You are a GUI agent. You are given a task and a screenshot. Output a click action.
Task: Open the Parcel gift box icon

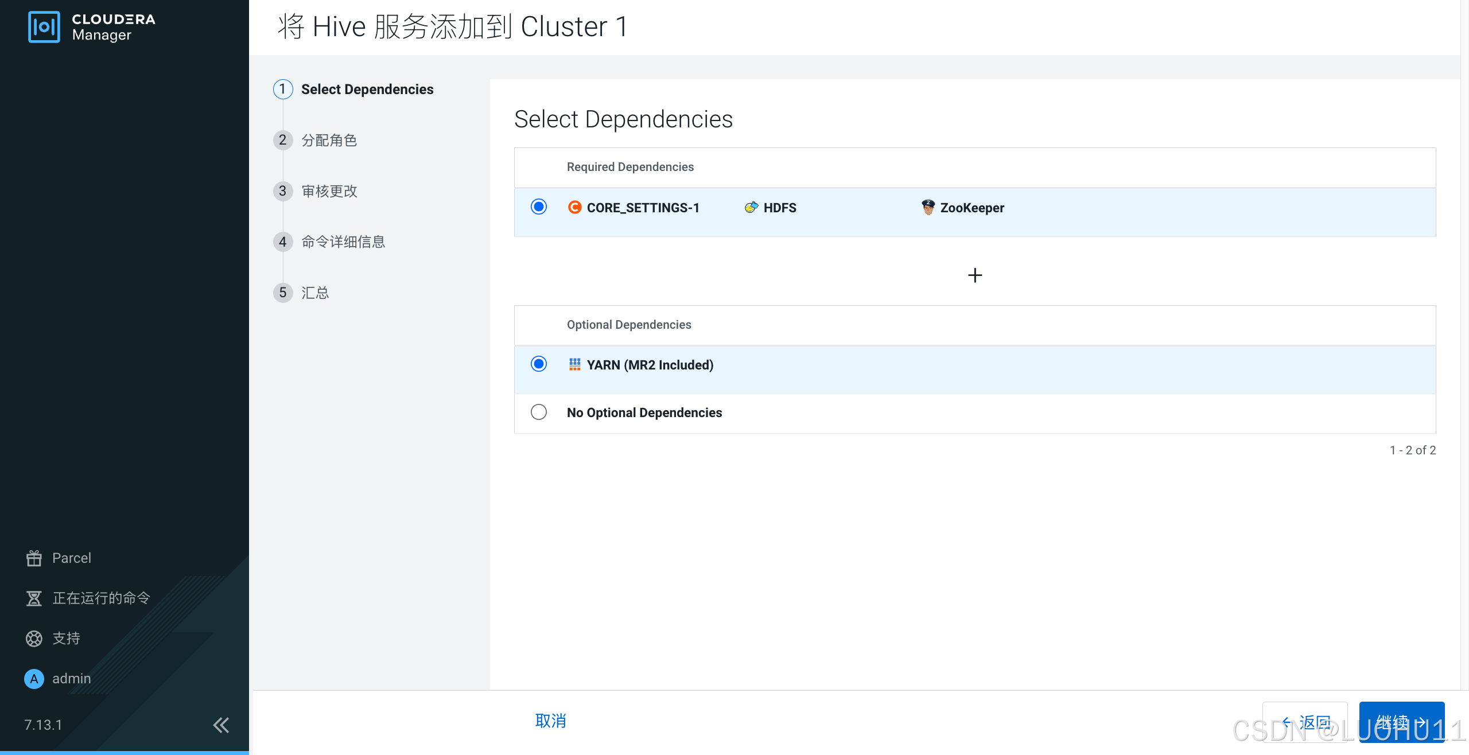(34, 558)
